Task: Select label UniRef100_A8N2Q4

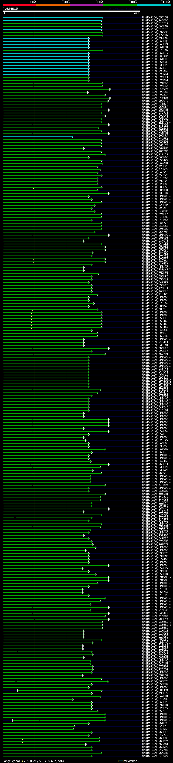Action: click(x=155, y=261)
